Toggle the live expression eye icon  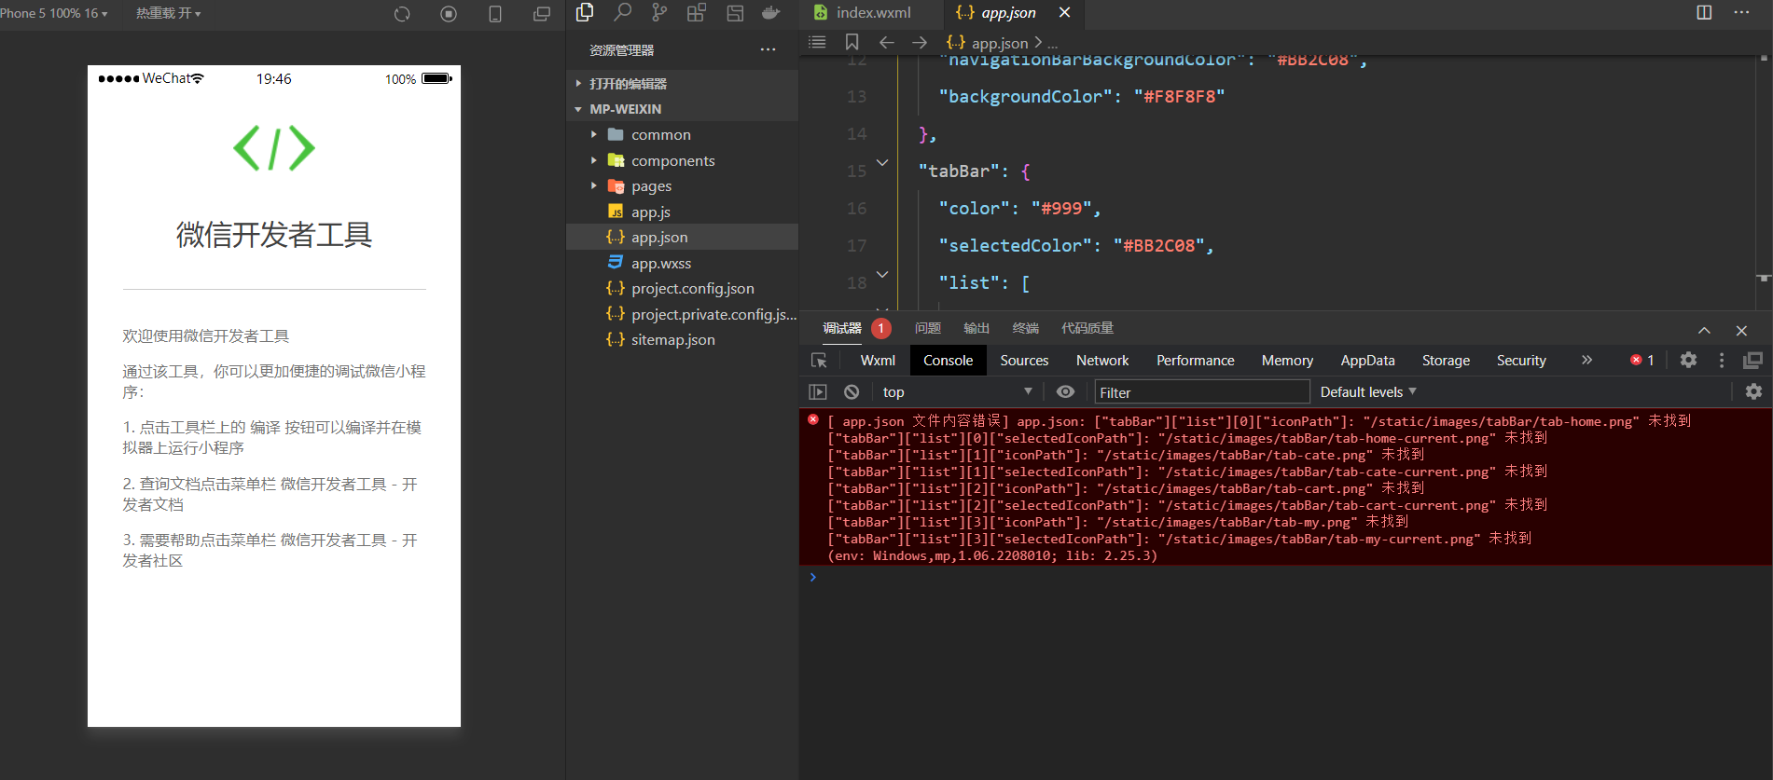click(1065, 392)
